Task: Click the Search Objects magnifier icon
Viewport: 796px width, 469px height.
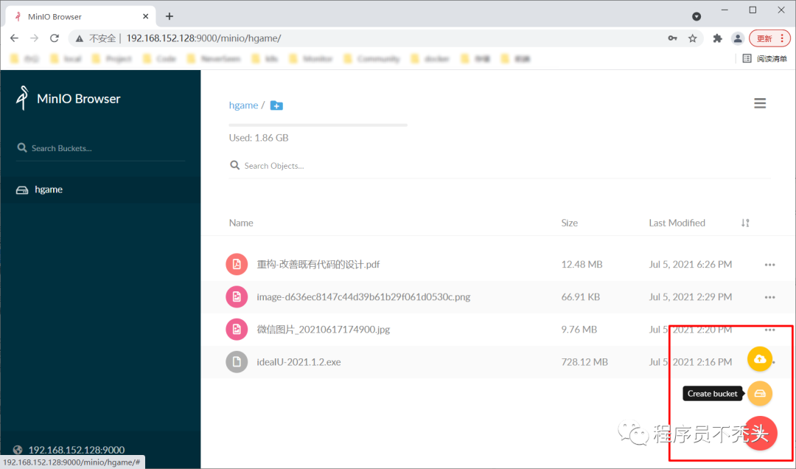Action: tap(234, 165)
